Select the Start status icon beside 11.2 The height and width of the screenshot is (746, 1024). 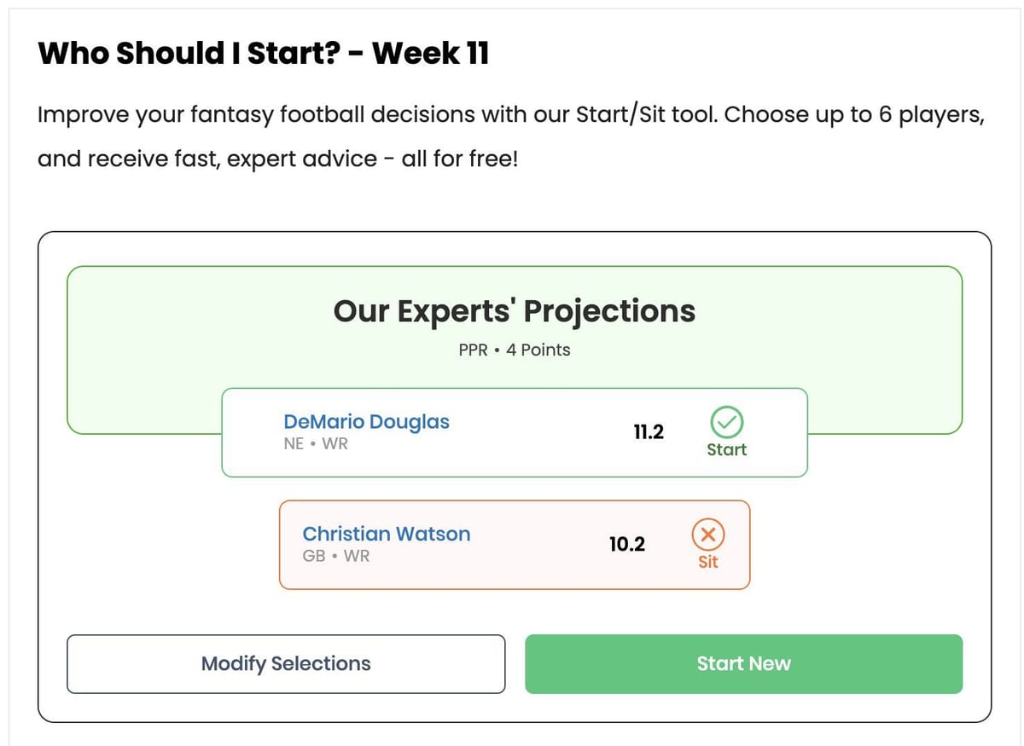coord(726,420)
